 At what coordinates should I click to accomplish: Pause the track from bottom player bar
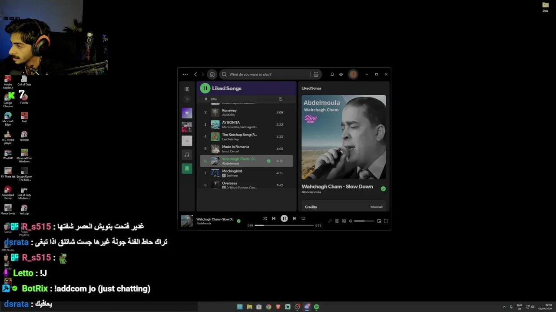coord(284,218)
